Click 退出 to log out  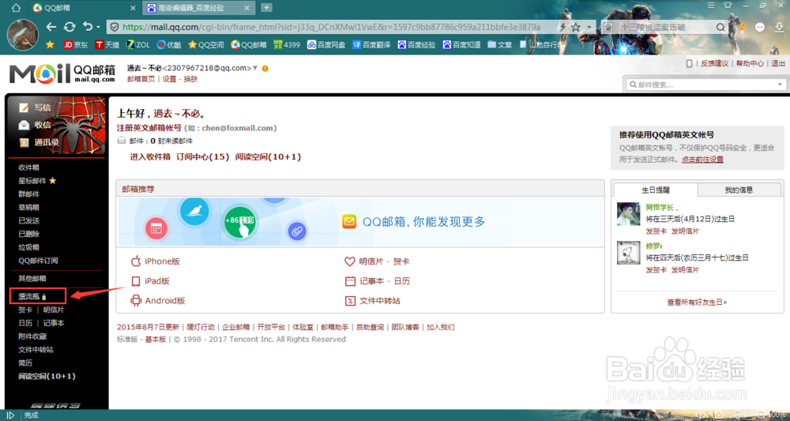pyautogui.click(x=778, y=63)
